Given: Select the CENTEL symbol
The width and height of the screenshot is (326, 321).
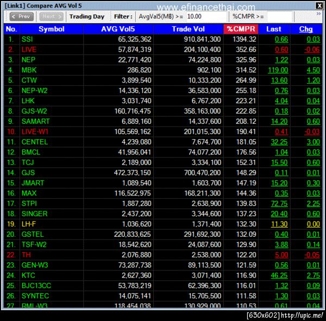Looking at the screenshot, I should tap(35, 142).
